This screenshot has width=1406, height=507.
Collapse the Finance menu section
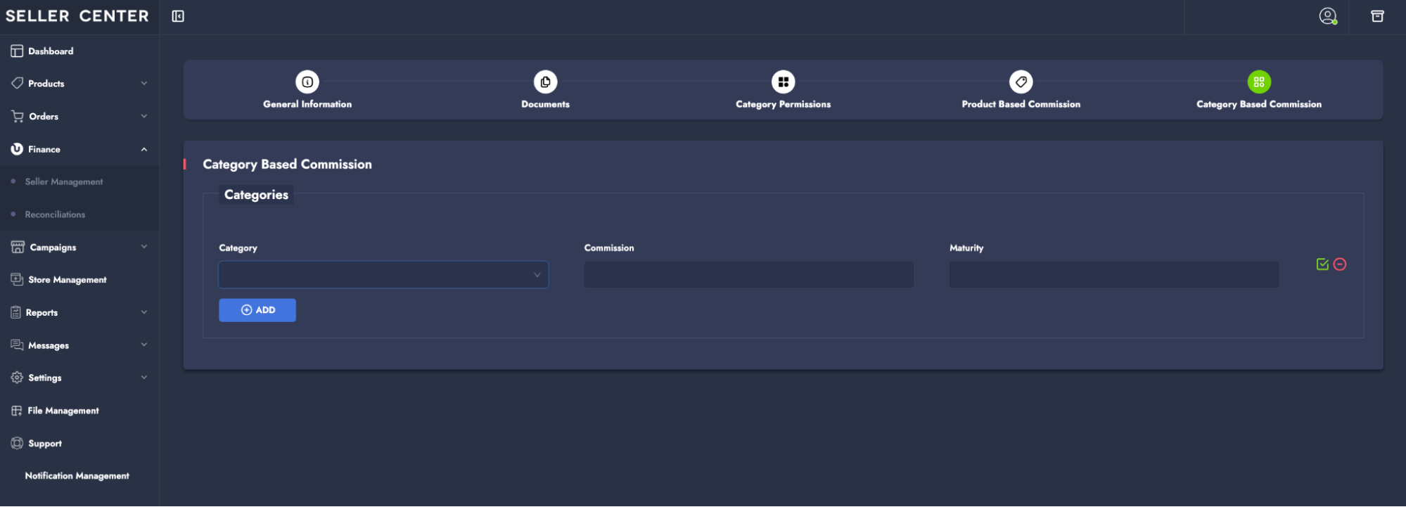click(143, 149)
